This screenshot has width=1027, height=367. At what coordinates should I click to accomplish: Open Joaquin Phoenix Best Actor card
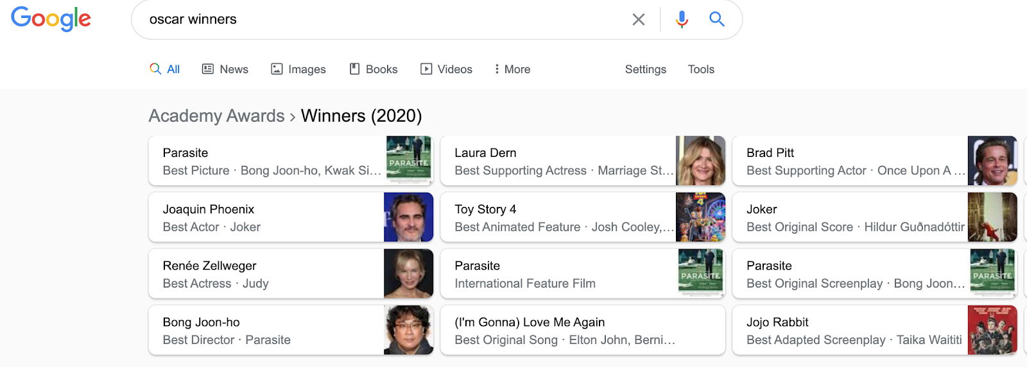point(266,218)
